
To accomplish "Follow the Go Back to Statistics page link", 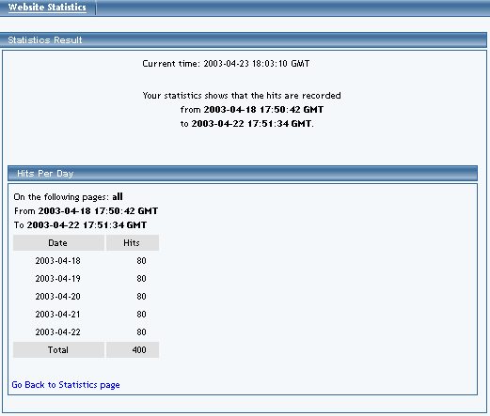I will (x=66, y=385).
